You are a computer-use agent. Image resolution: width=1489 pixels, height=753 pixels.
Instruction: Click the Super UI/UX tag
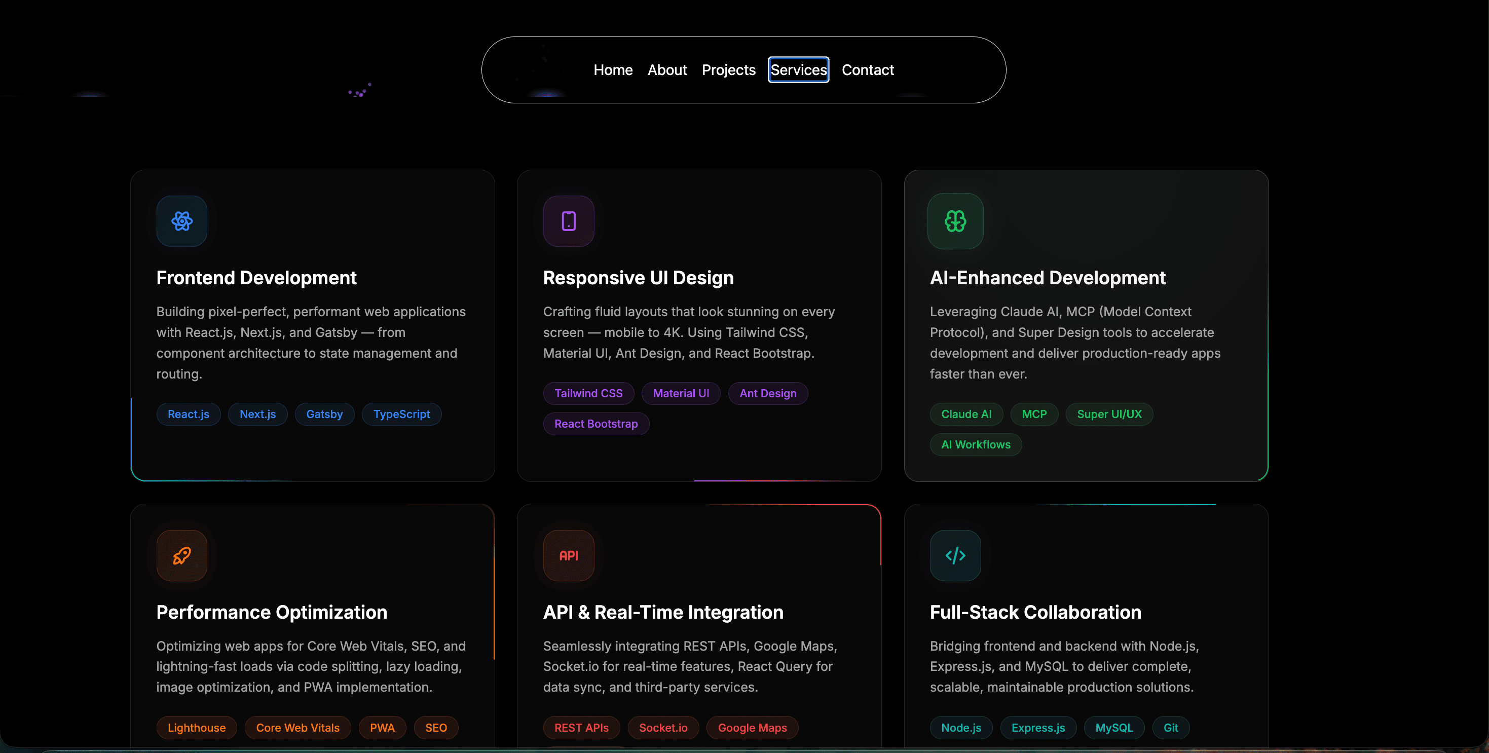[1109, 415]
